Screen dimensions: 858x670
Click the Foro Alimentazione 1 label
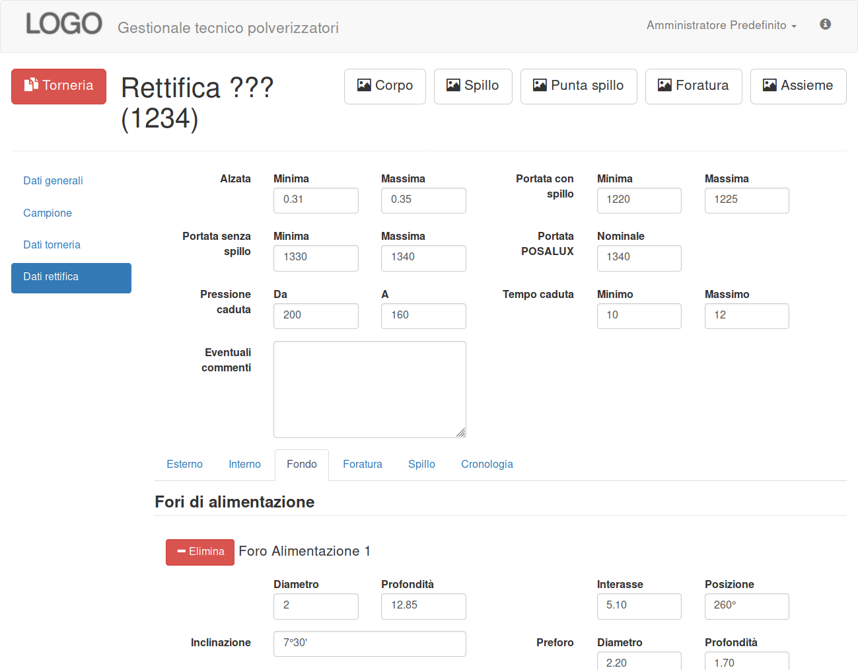304,552
